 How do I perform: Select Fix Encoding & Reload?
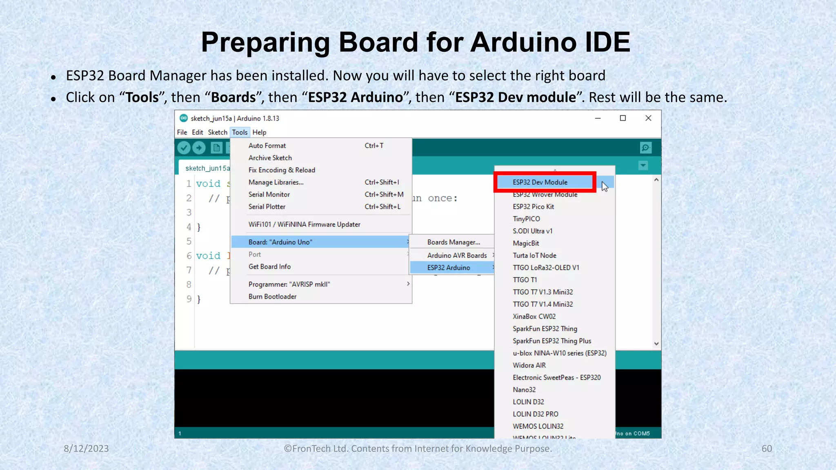point(321,170)
